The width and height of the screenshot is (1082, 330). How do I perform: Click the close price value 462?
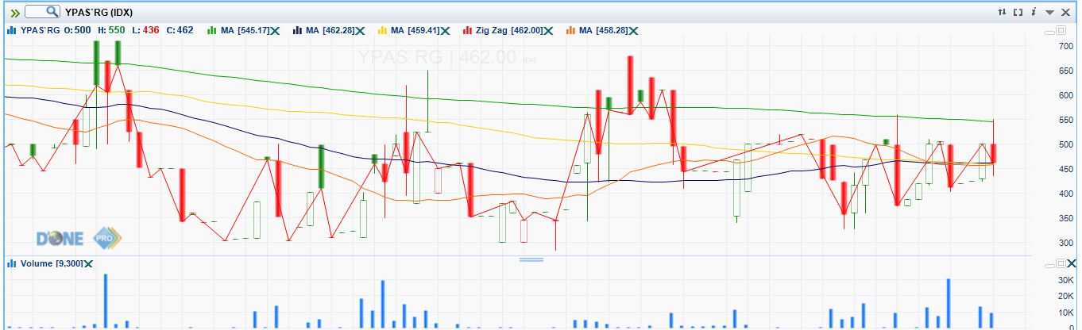pyautogui.click(x=184, y=30)
